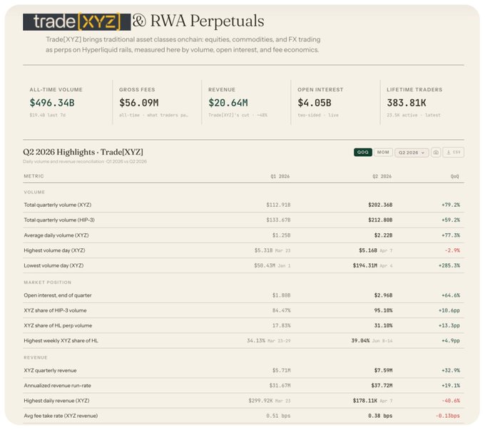Screen dimensions: 485x430
Task: Click the trade[XYZ] logo
Action: [77, 21]
